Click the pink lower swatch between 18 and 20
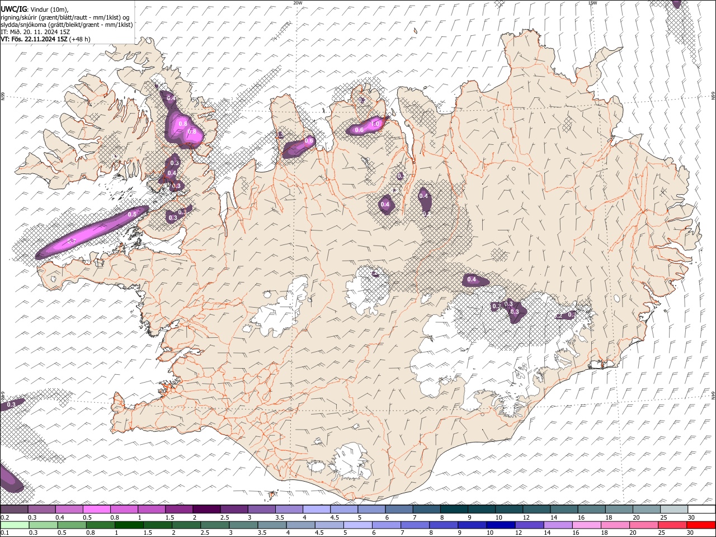This screenshot has width=716, height=537. (614, 525)
